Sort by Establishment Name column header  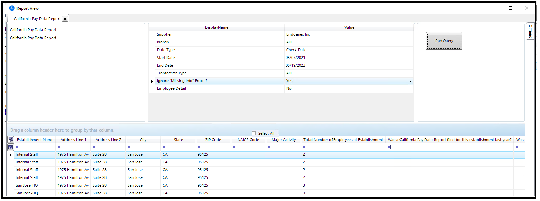pos(35,140)
